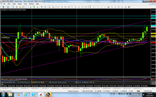Click the '#132860979 buy' order label
This screenshot has width=156, height=97.
pos(5,37)
